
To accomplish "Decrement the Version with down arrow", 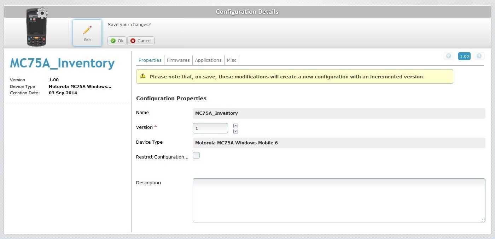I will (x=236, y=131).
